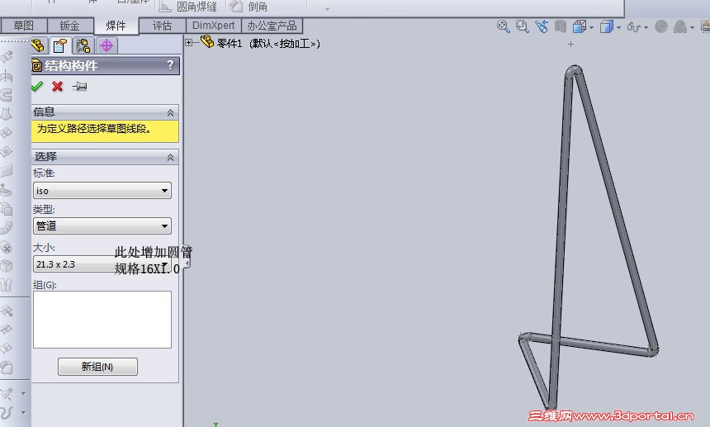Click the 新组(N) button
The image size is (710, 427).
pos(97,367)
